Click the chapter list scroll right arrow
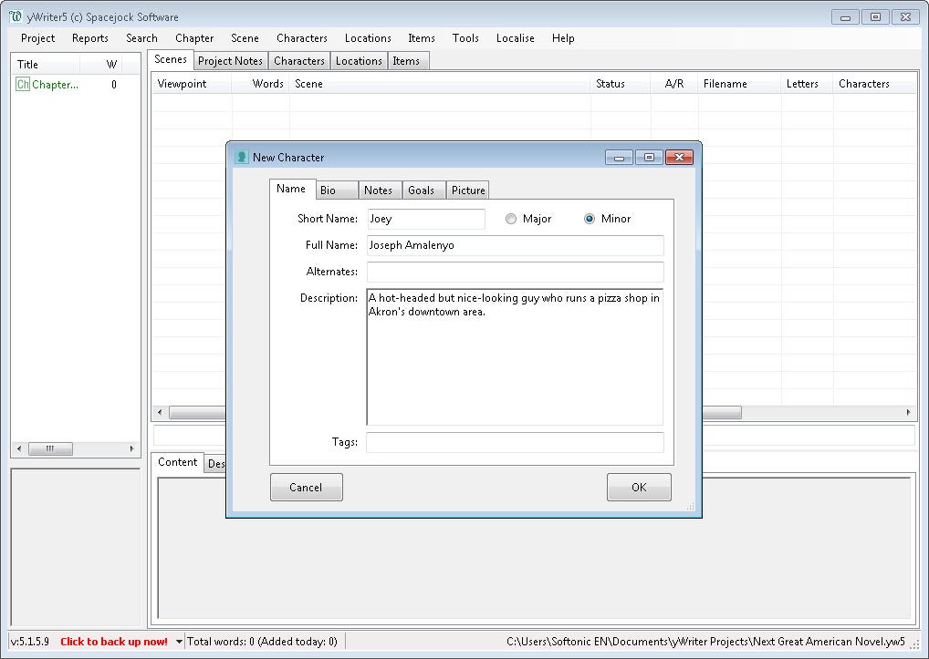Image resolution: width=929 pixels, height=659 pixels. [131, 449]
